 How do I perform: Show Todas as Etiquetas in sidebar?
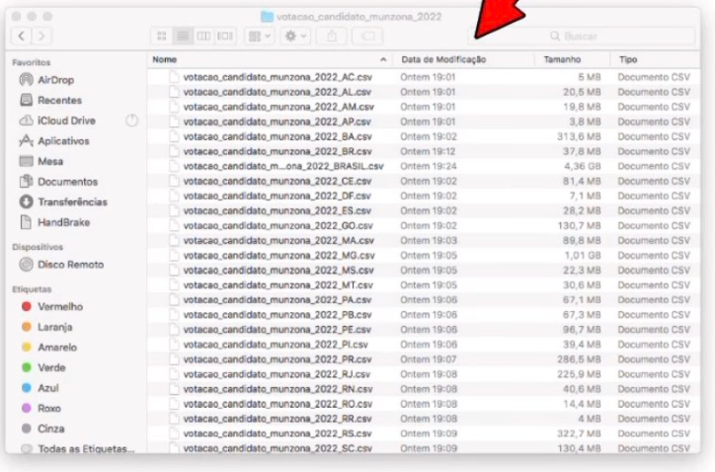[85, 448]
